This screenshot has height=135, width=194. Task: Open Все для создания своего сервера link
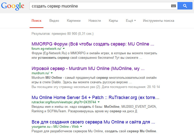(x=93, y=122)
